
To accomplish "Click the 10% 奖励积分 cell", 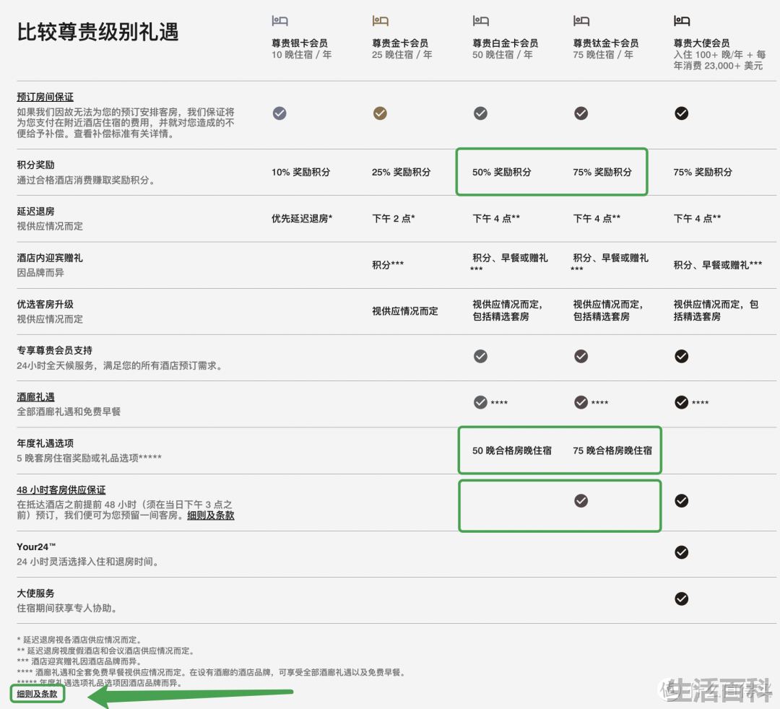I will tap(301, 172).
